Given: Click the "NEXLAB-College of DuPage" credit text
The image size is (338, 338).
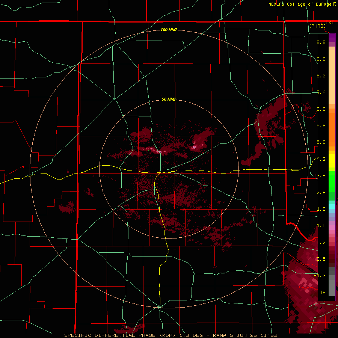Looking at the screenshot, I should [x=300, y=4].
